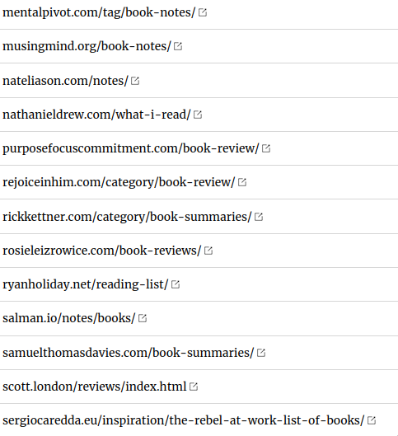Click external icon after samuelthomasdavies.com/book-summaries/
Viewport: 398px width, 436px height.
[x=261, y=353]
